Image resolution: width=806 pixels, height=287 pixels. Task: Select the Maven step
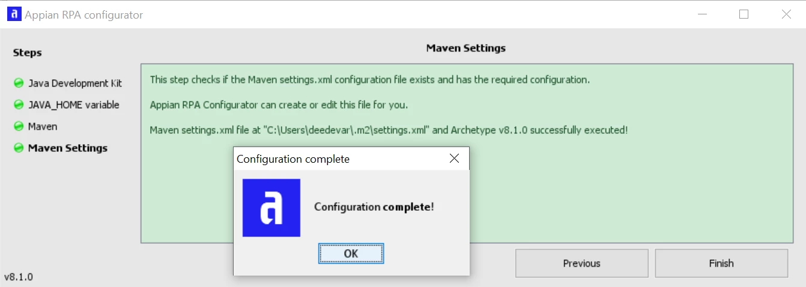(43, 127)
